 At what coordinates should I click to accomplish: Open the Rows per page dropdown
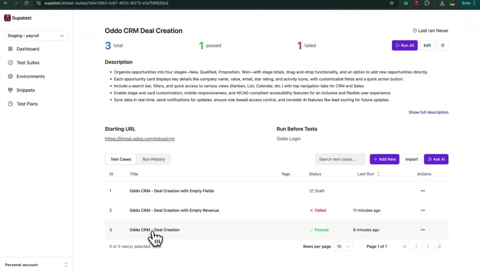coord(343,246)
